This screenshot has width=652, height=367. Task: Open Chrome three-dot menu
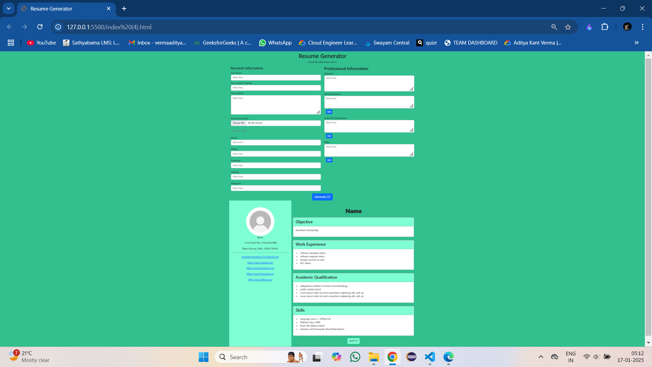(x=642, y=27)
